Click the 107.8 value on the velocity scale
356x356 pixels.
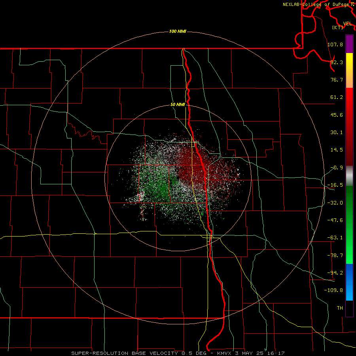pyautogui.click(x=335, y=44)
